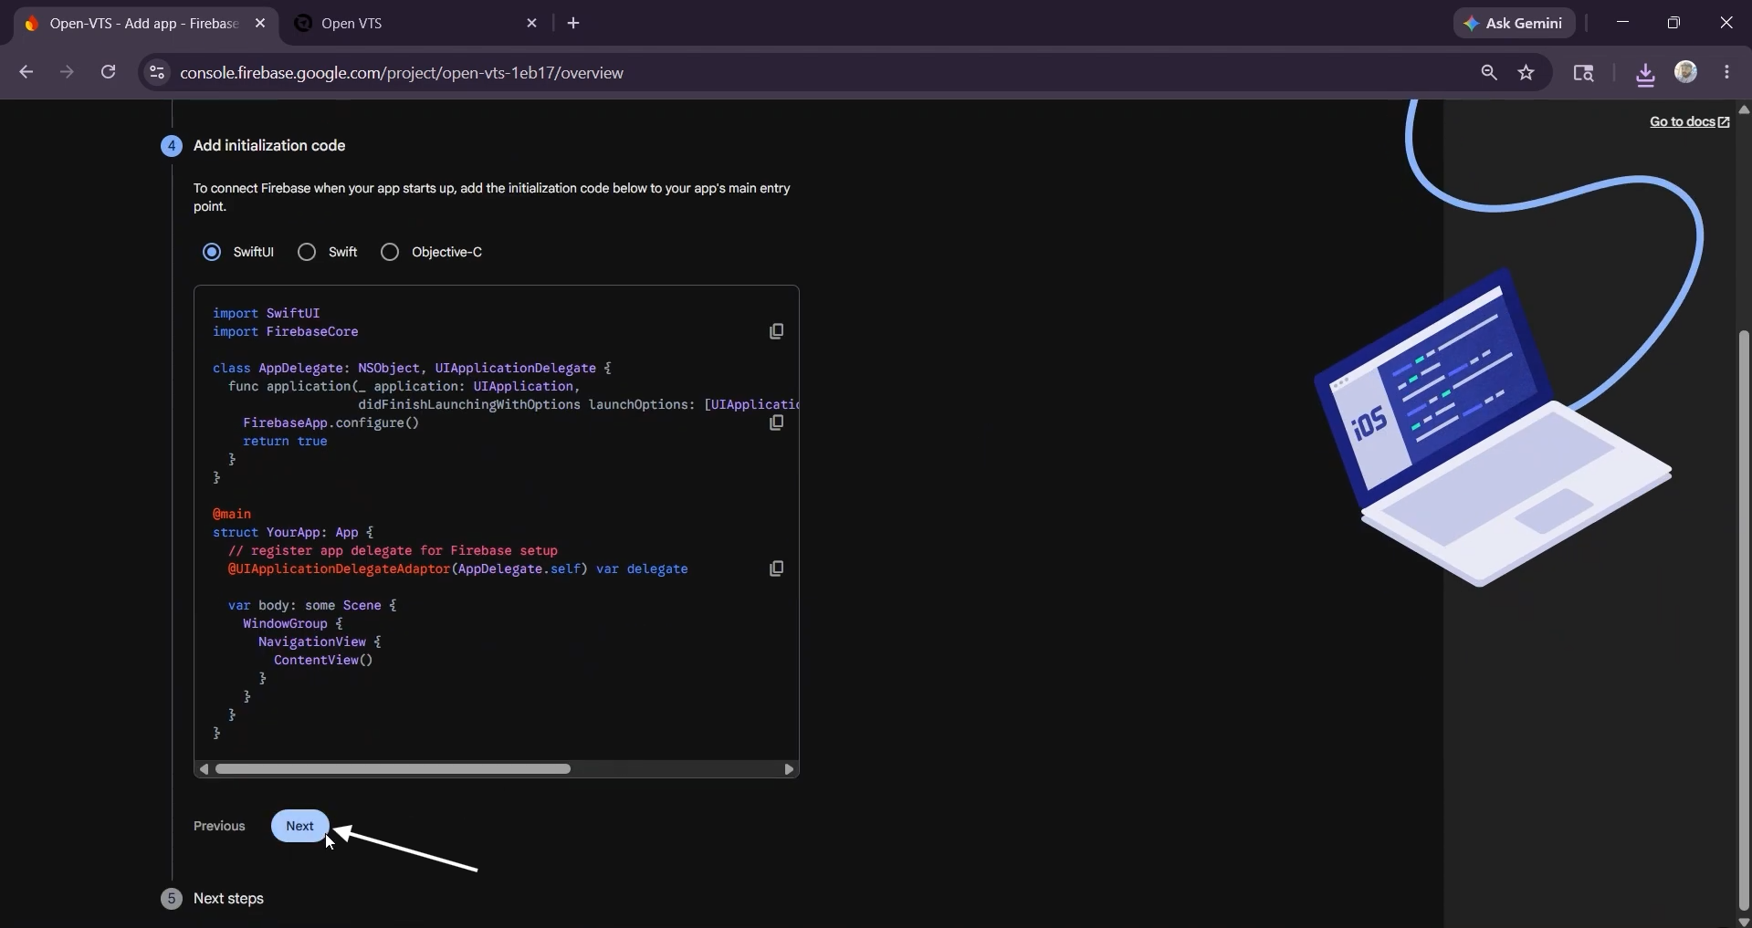Open the Chrome profile avatar

click(x=1686, y=72)
